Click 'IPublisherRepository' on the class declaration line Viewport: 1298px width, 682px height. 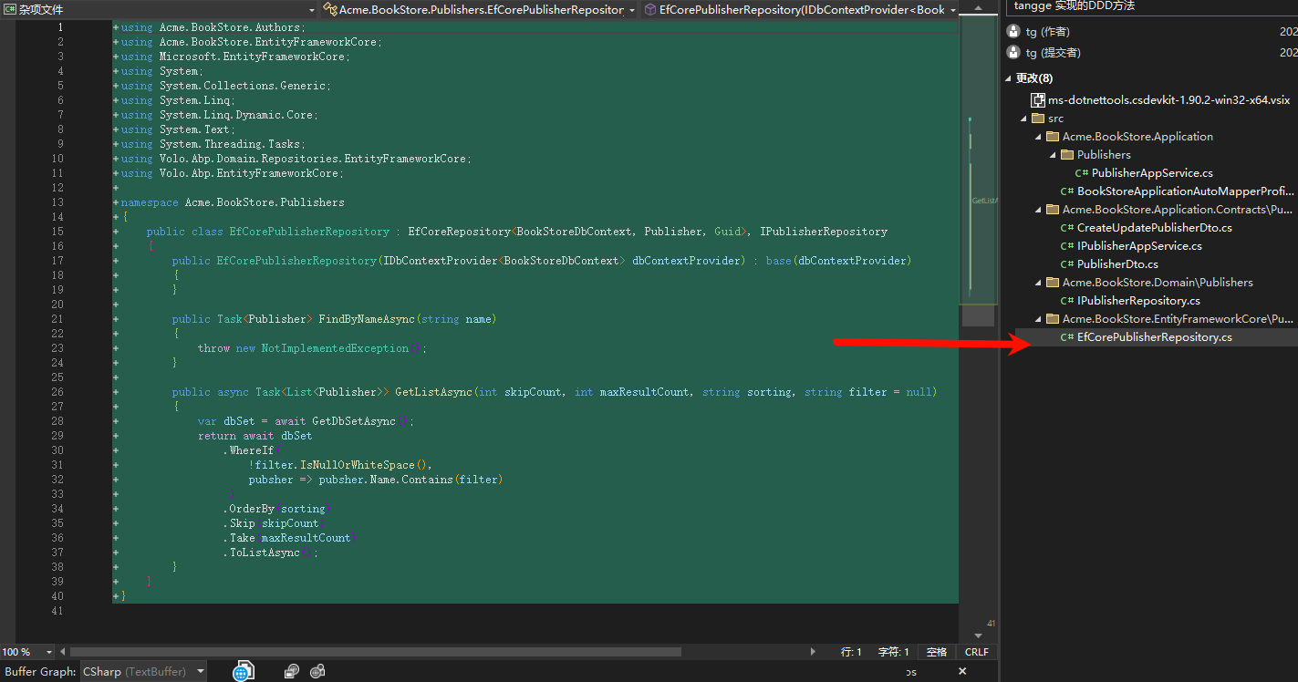tap(824, 232)
